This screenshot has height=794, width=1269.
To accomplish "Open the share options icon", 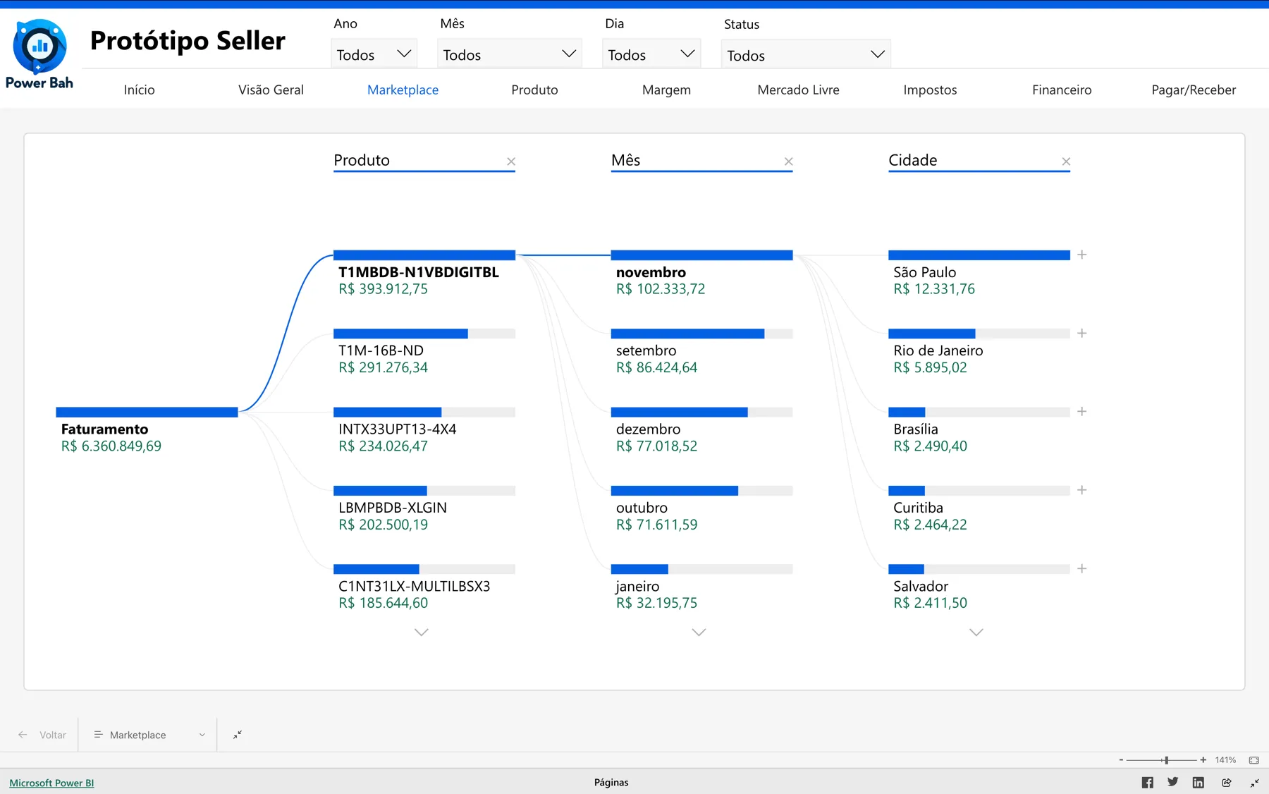I will click(1227, 782).
